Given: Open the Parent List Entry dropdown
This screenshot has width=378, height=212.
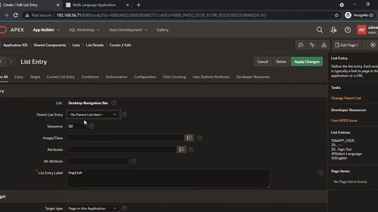Looking at the screenshot, I should pyautogui.click(x=93, y=115).
